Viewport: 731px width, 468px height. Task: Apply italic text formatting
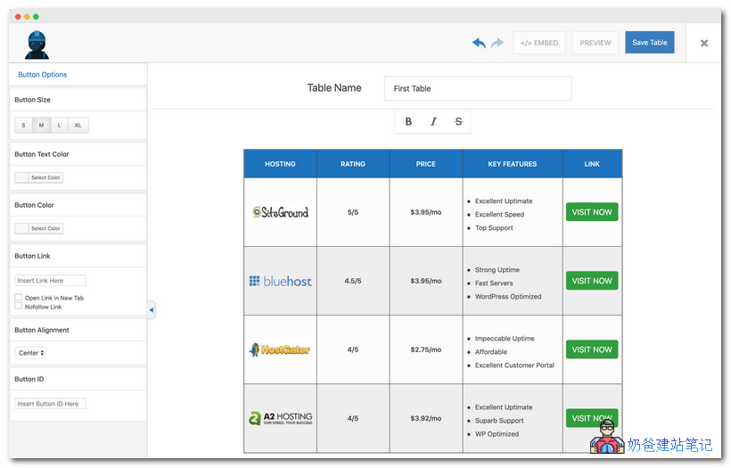pos(433,121)
